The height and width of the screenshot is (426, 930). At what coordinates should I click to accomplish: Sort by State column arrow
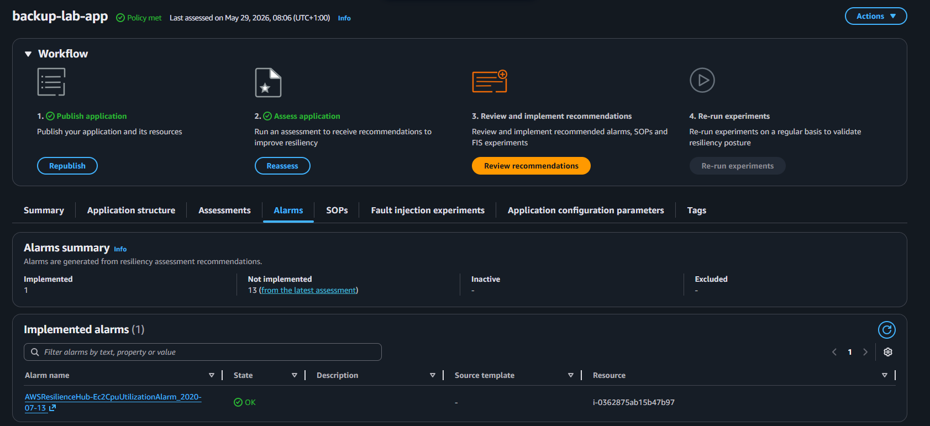[295, 375]
